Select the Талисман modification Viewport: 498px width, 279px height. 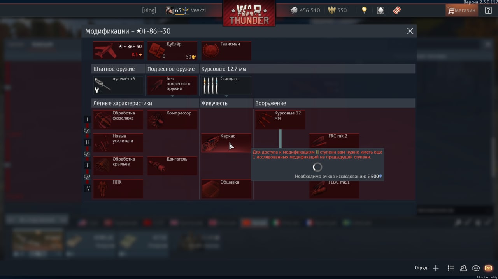pos(226,50)
